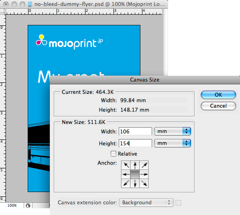Viewport: 240px width, 215px height.
Task: Enable the Relative checkbox
Action: pos(114,154)
